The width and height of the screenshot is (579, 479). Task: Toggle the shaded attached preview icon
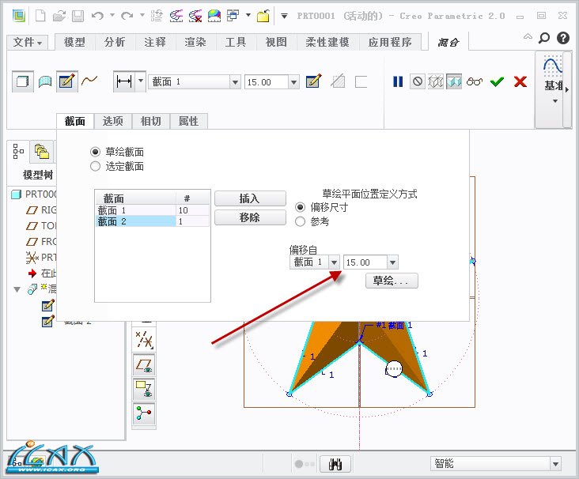point(454,81)
